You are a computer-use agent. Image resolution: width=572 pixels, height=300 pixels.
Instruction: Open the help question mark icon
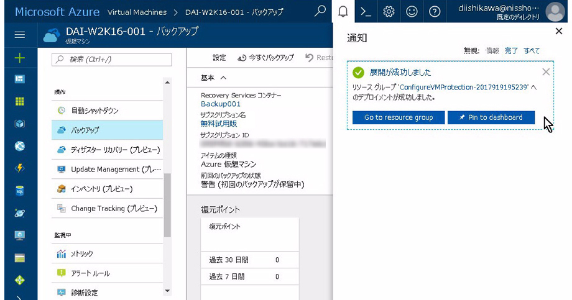(435, 11)
